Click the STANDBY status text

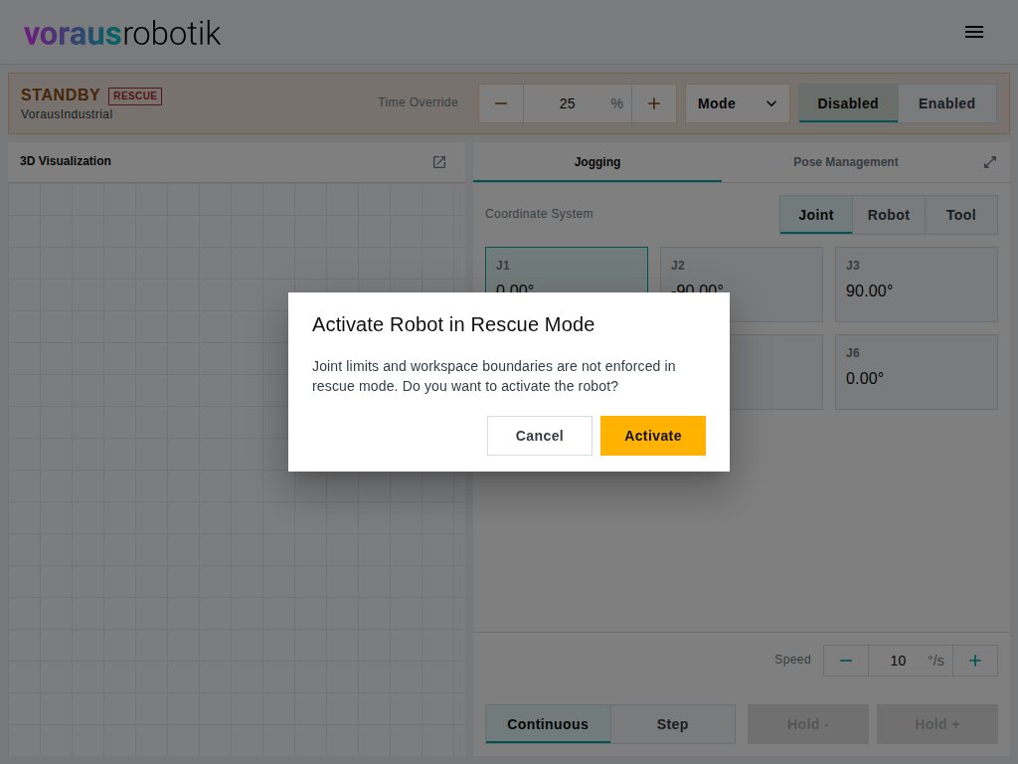click(x=61, y=95)
